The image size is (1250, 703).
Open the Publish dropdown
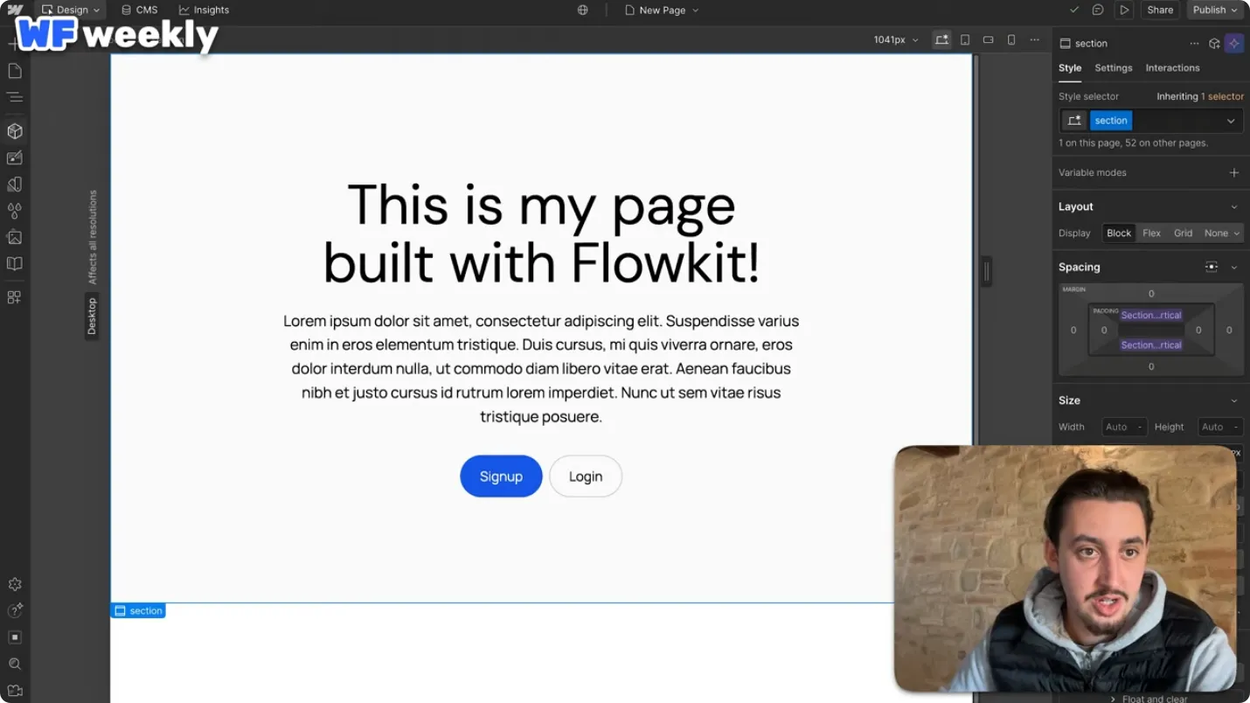[1215, 10]
